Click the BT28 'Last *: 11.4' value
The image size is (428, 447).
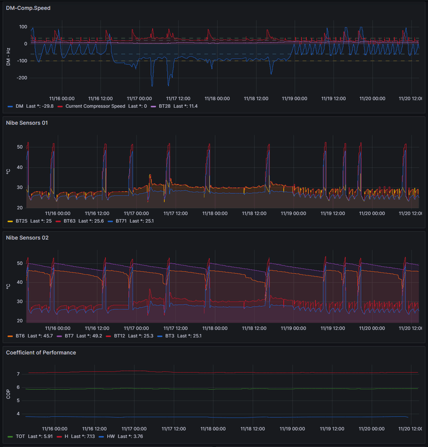coord(186,106)
